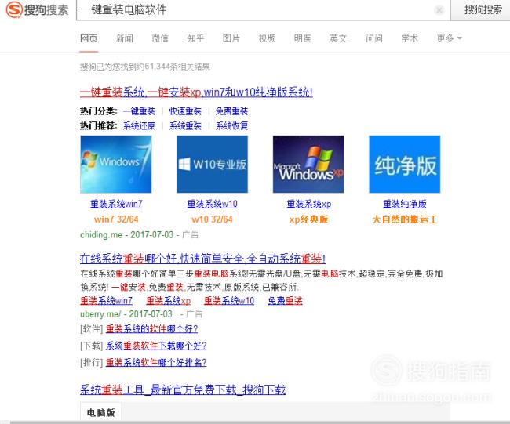This screenshot has width=510, height=424.
Task: Expand the 更多 dropdown
Action: click(x=449, y=38)
